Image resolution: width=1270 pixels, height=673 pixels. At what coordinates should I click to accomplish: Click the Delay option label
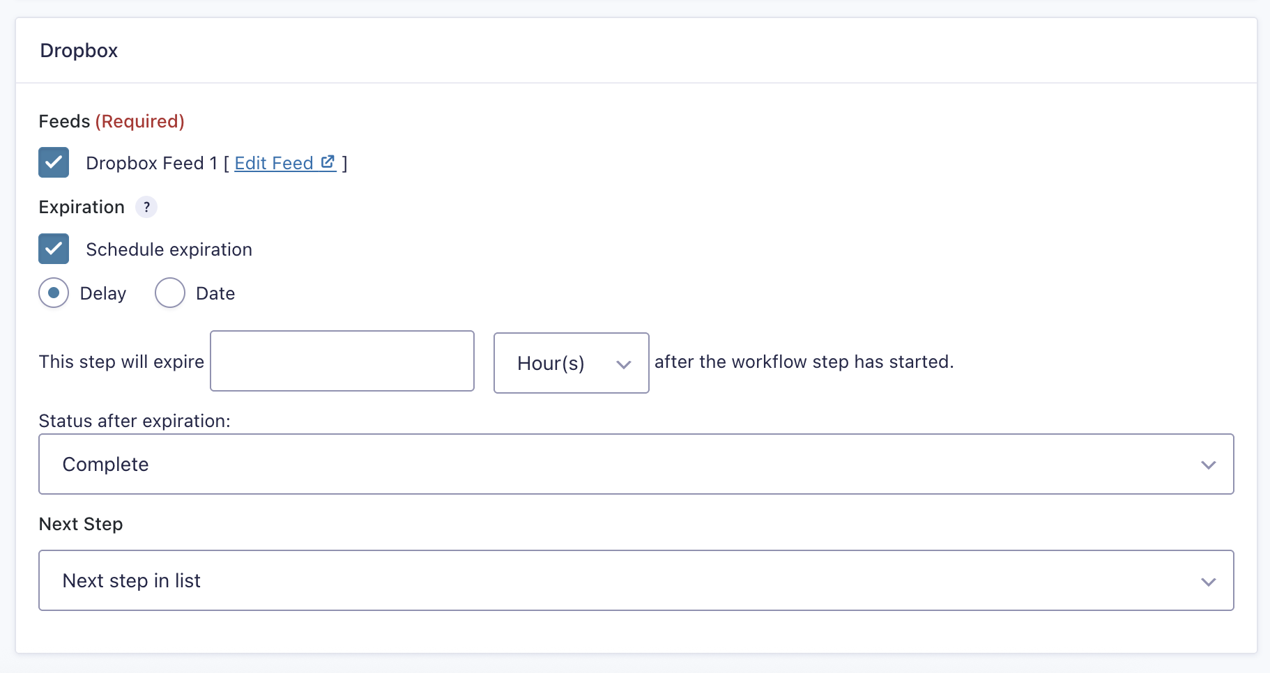coord(103,293)
